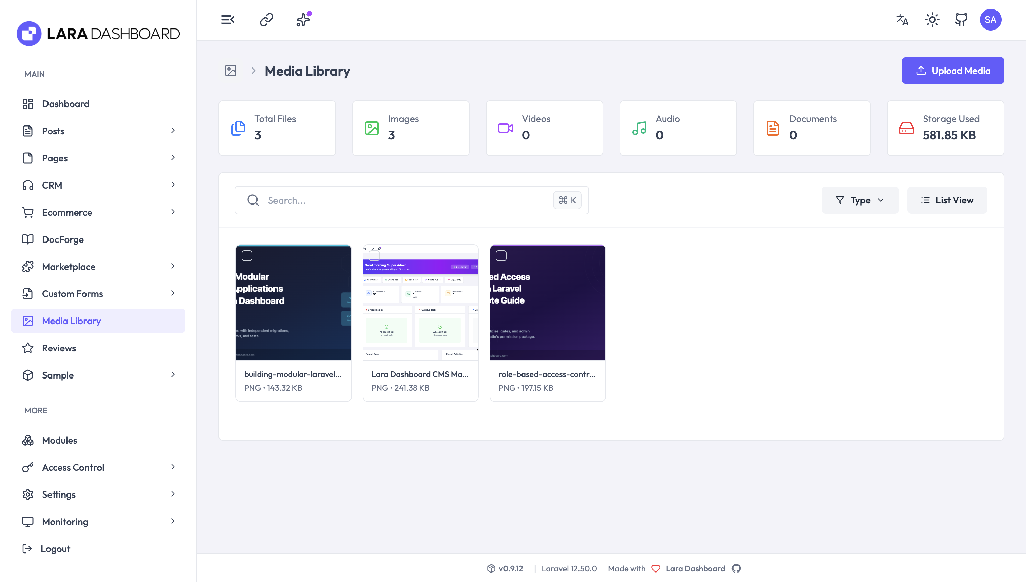Open the language translation switcher
Screen dimensions: 1026x582
pos(902,20)
